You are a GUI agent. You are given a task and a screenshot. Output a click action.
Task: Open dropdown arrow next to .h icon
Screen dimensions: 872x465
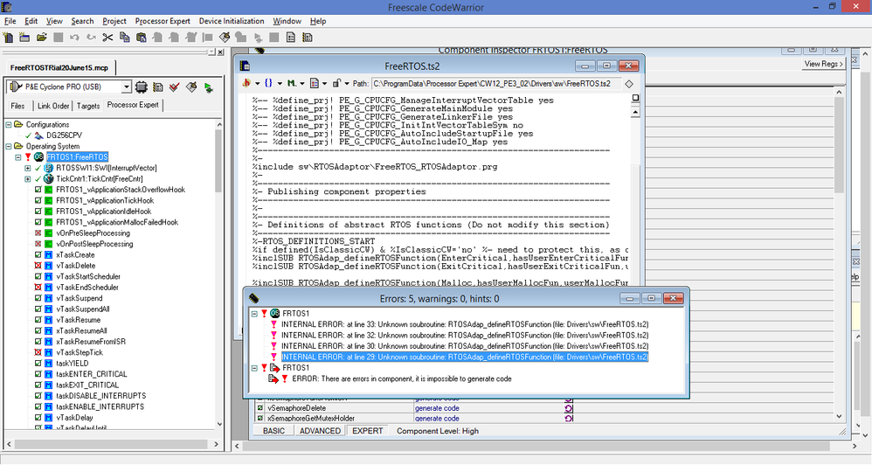click(x=257, y=83)
